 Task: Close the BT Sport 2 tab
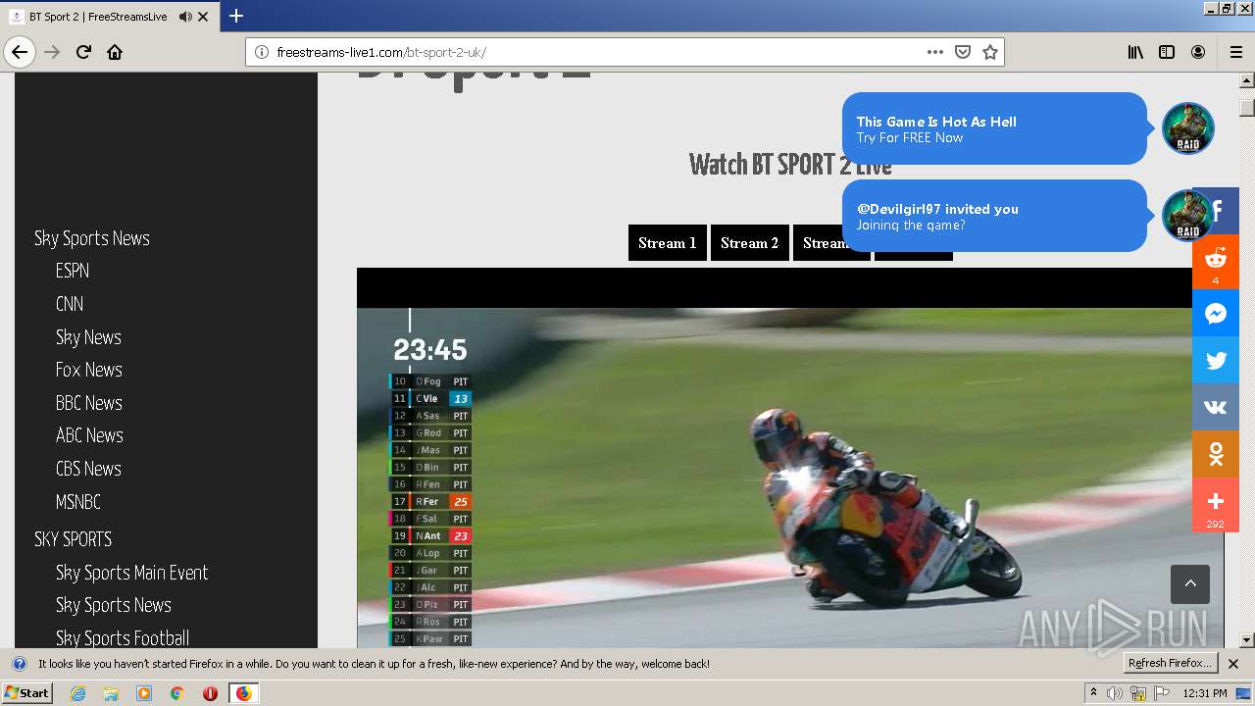click(203, 17)
